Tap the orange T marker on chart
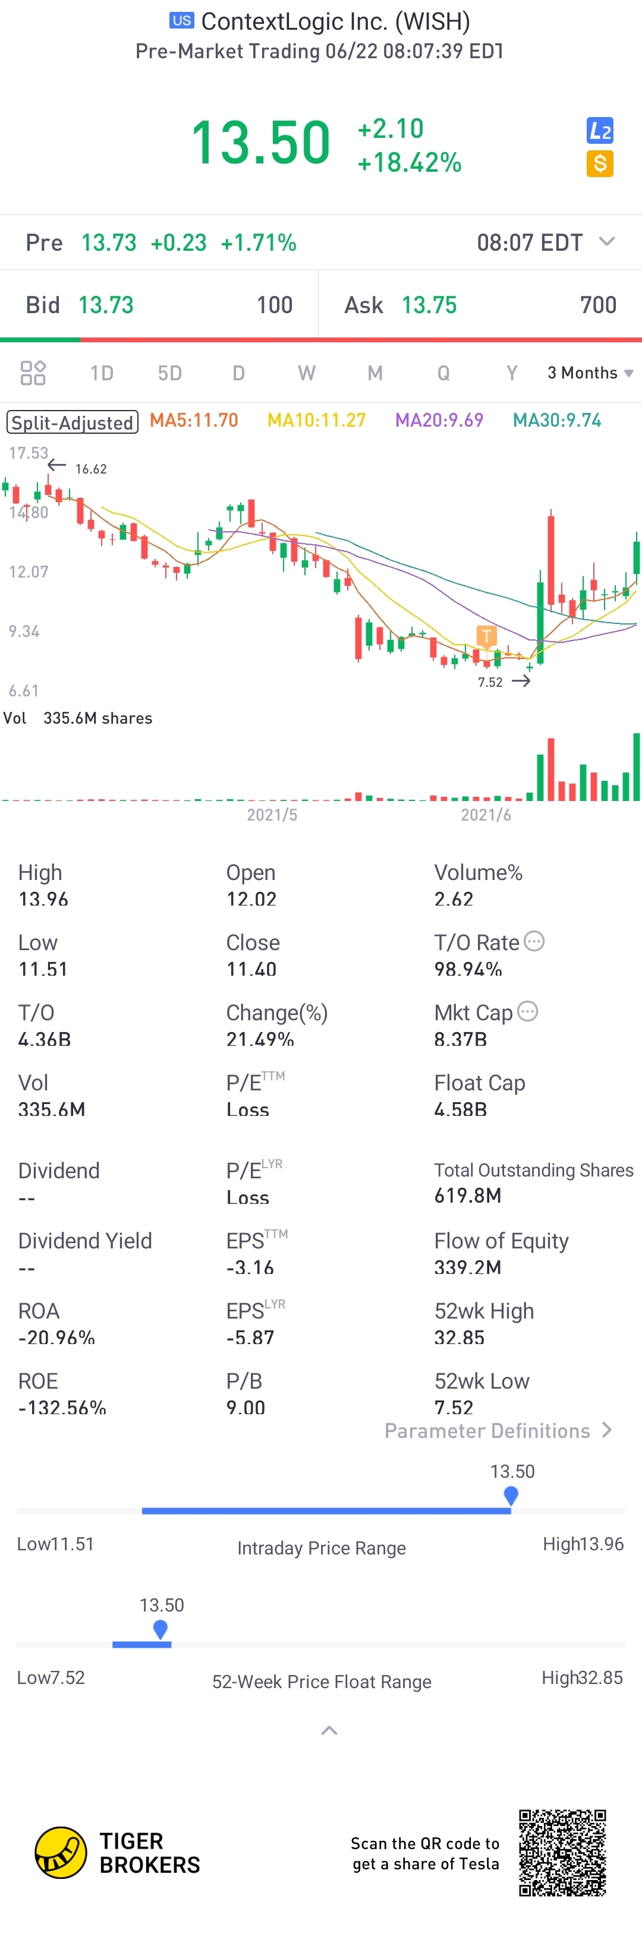 (x=486, y=636)
